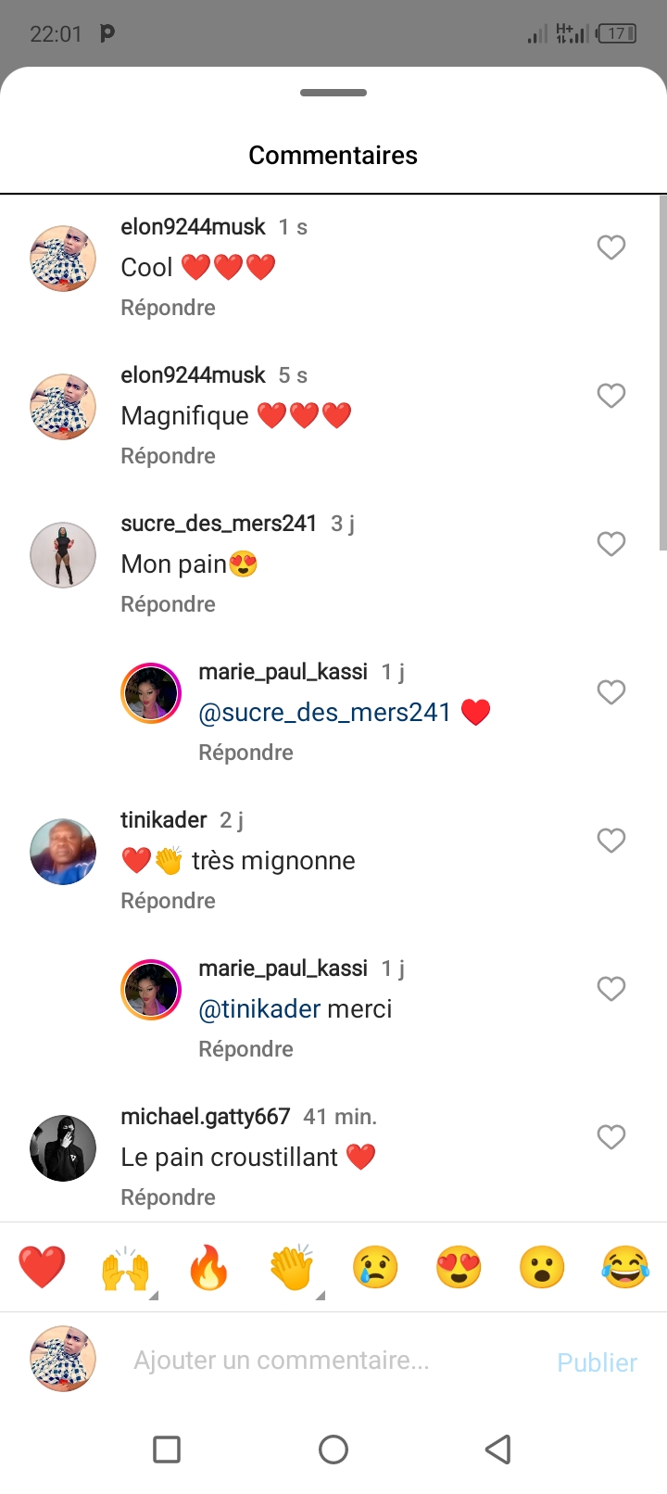Screen dimensions: 667x1494
Task: Reply to tinikader's comment
Action: pyautogui.click(x=168, y=901)
